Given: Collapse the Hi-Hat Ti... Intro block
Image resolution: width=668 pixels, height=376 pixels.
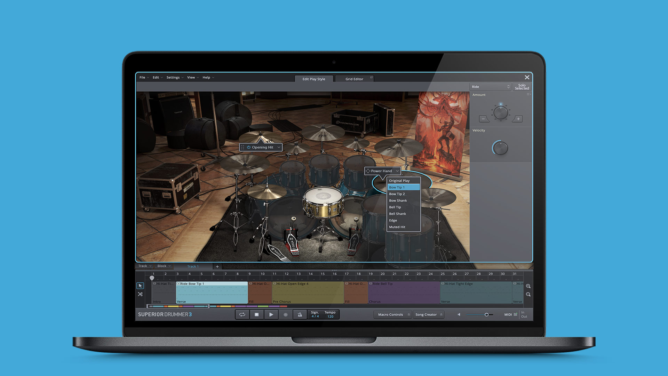Looking at the screenshot, I should (x=154, y=284).
